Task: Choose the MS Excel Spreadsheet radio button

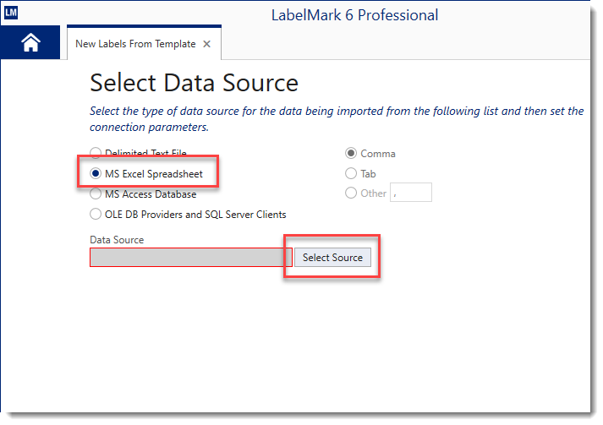Action: coord(96,174)
